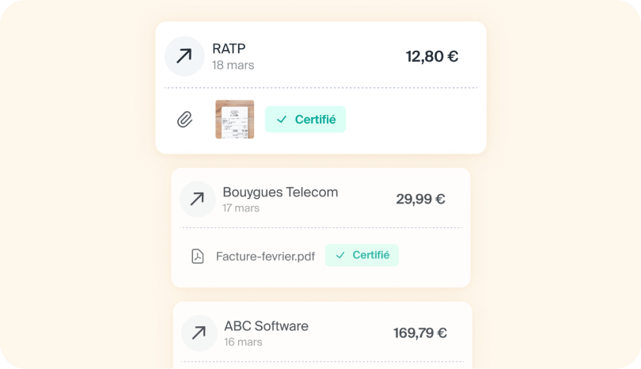Open the ABC Software transaction

click(x=266, y=325)
